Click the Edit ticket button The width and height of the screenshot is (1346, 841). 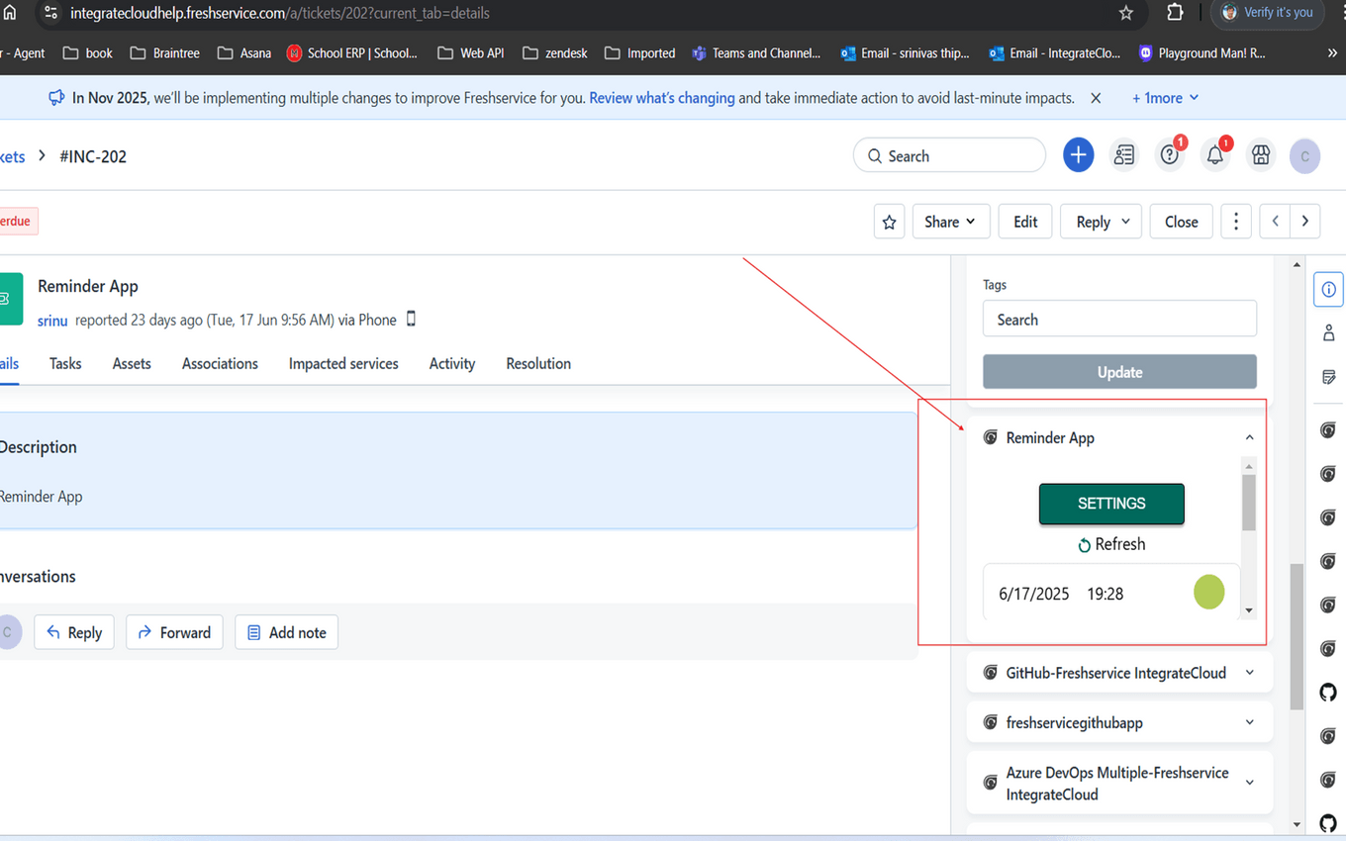coord(1025,222)
